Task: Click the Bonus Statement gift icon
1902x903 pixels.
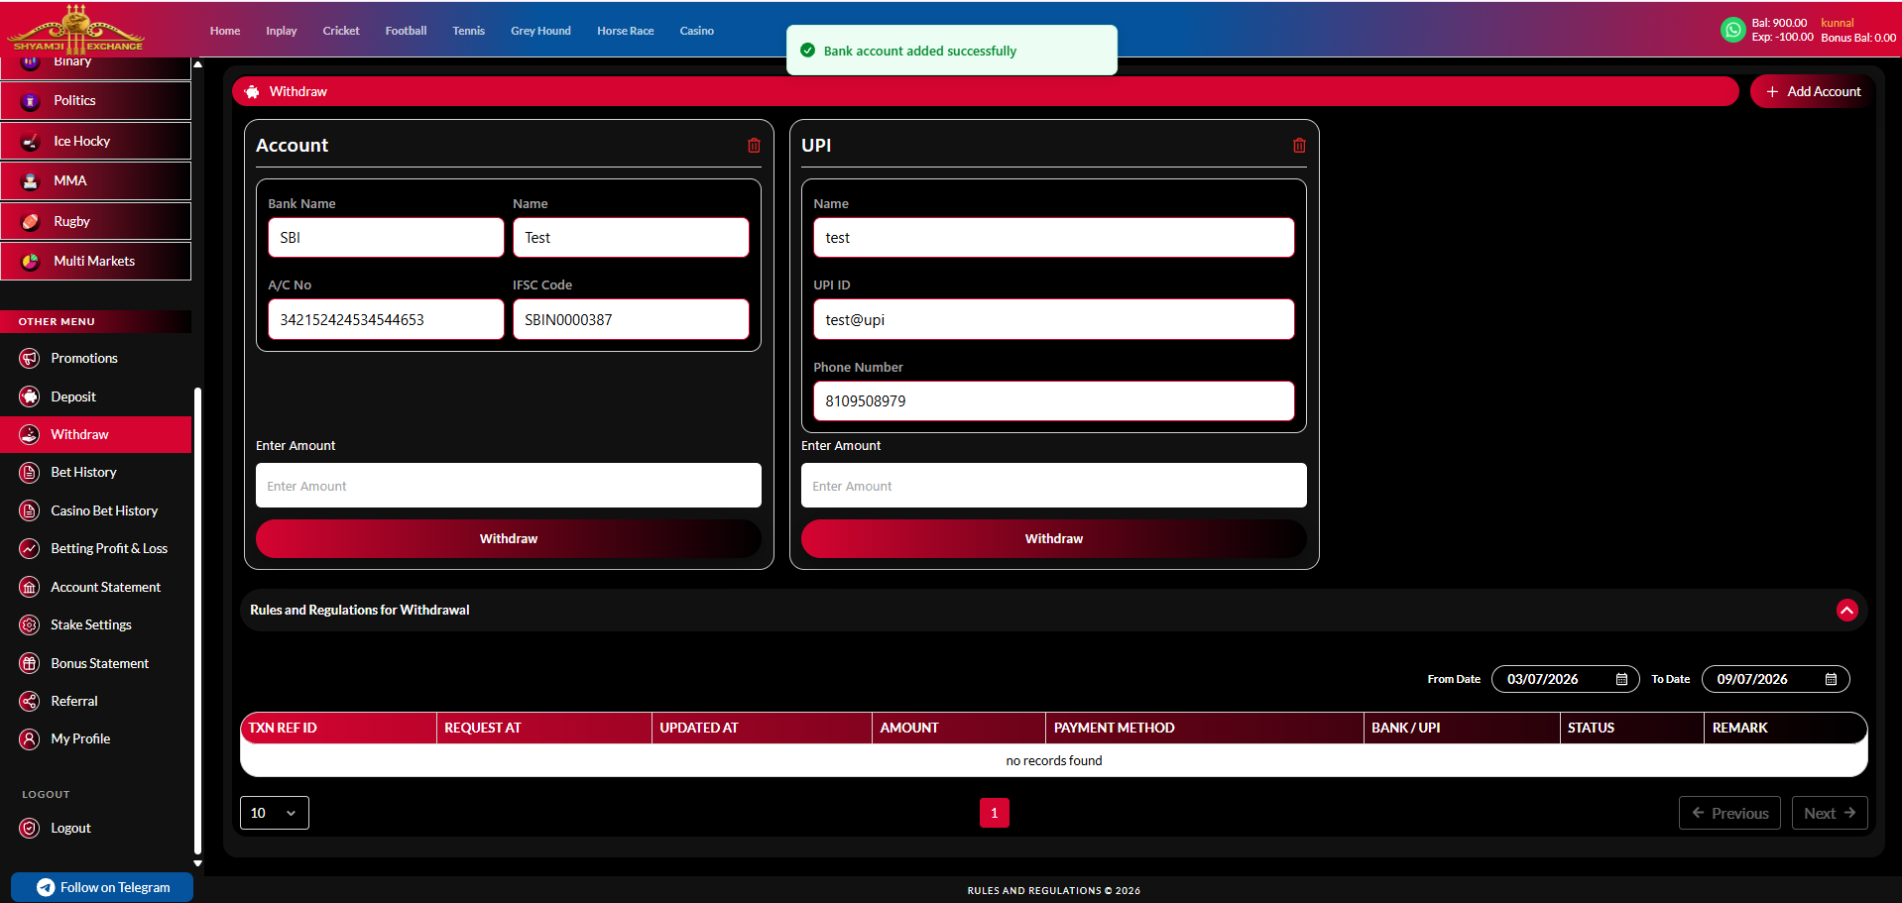Action: coord(30,663)
